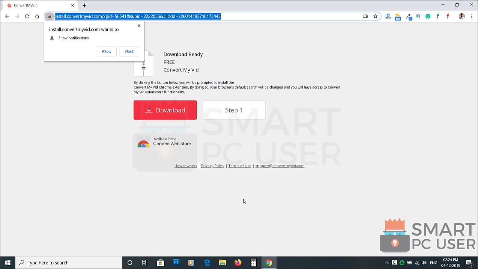Viewport: 478px width, 269px height.
Task: Launch Firefox from the taskbar
Action: click(x=238, y=262)
